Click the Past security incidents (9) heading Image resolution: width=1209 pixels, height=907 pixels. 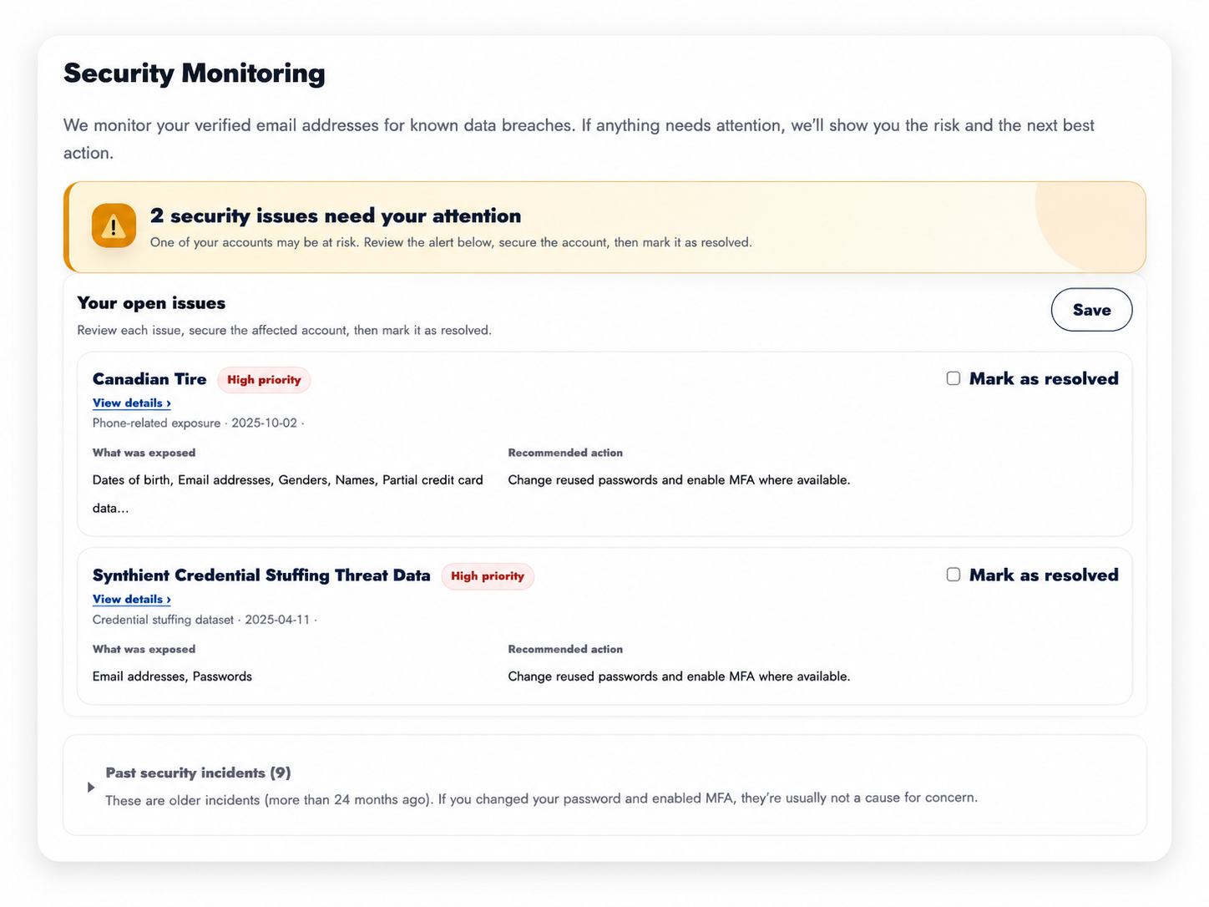pos(198,773)
